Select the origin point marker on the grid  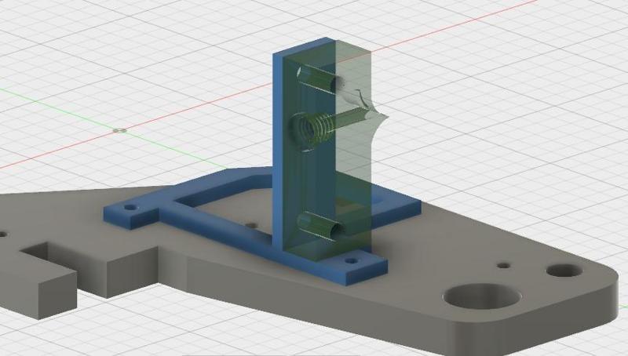point(120,130)
